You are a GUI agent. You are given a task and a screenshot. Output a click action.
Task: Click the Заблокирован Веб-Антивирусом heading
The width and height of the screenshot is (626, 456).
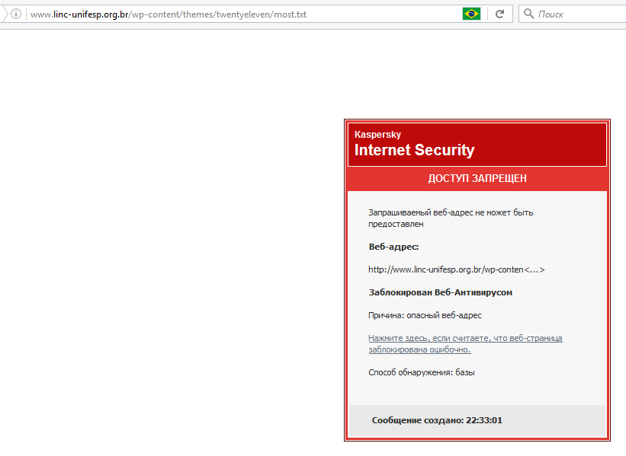click(441, 292)
